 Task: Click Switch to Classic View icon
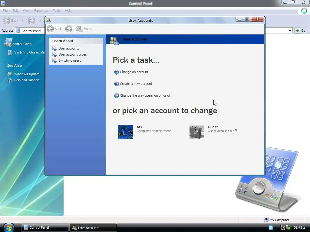(x=9, y=53)
